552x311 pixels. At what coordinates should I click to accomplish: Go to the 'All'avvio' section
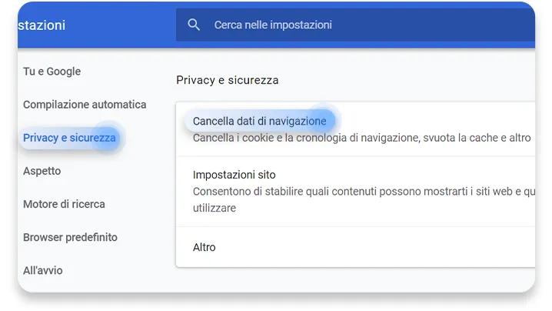pyautogui.click(x=43, y=270)
